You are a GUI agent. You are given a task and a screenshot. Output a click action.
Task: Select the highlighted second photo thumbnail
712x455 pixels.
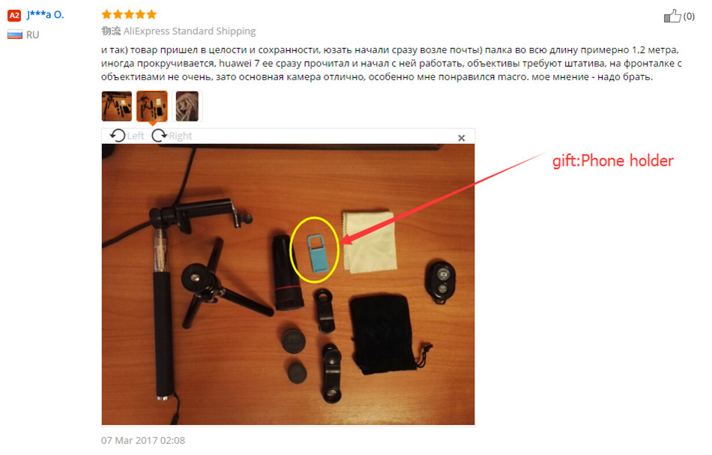click(152, 106)
